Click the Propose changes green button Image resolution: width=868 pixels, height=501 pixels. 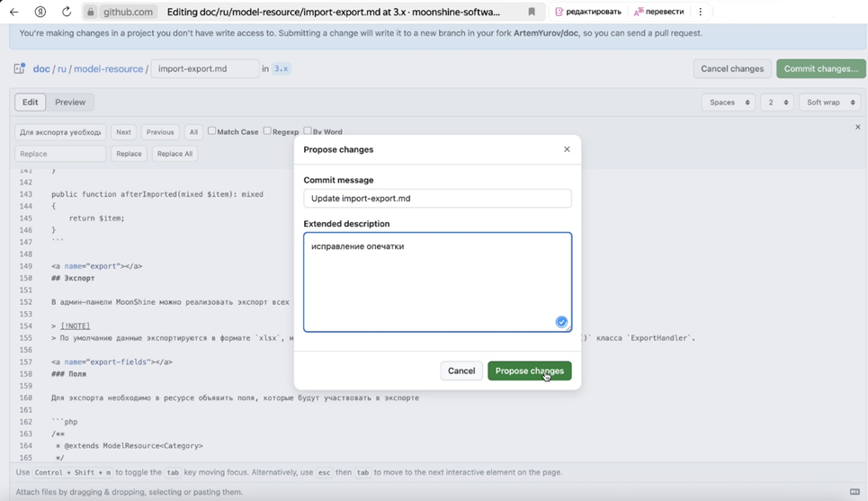[x=529, y=371]
